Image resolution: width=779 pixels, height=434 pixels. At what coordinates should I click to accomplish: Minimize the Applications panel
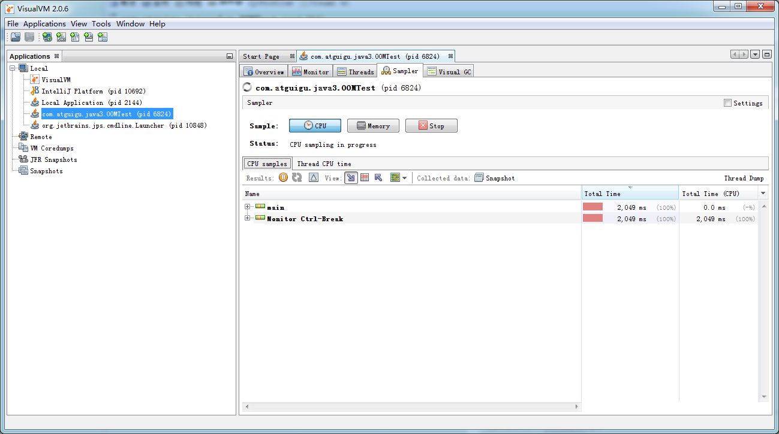click(x=229, y=56)
